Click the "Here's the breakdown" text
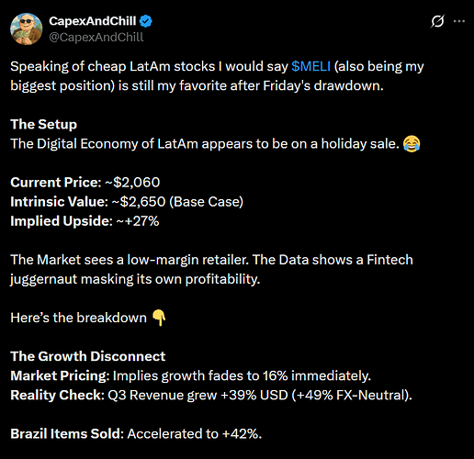Viewport: 474px width, 459px height. pyautogui.click(x=79, y=318)
